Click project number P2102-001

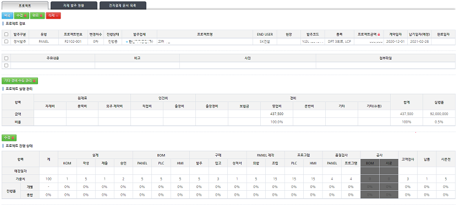click(73, 42)
